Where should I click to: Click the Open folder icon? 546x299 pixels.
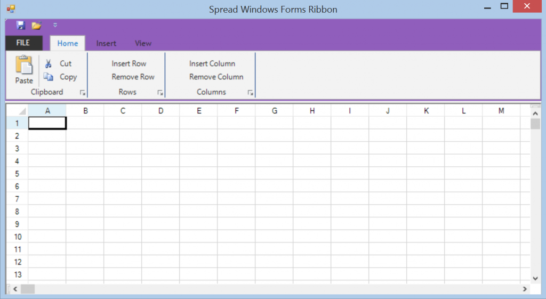point(36,25)
